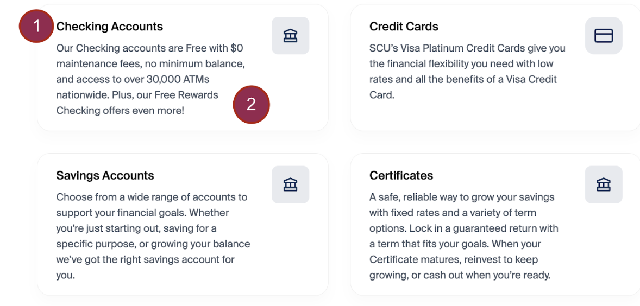Click the Savings Accounts description paragraph

point(152,236)
